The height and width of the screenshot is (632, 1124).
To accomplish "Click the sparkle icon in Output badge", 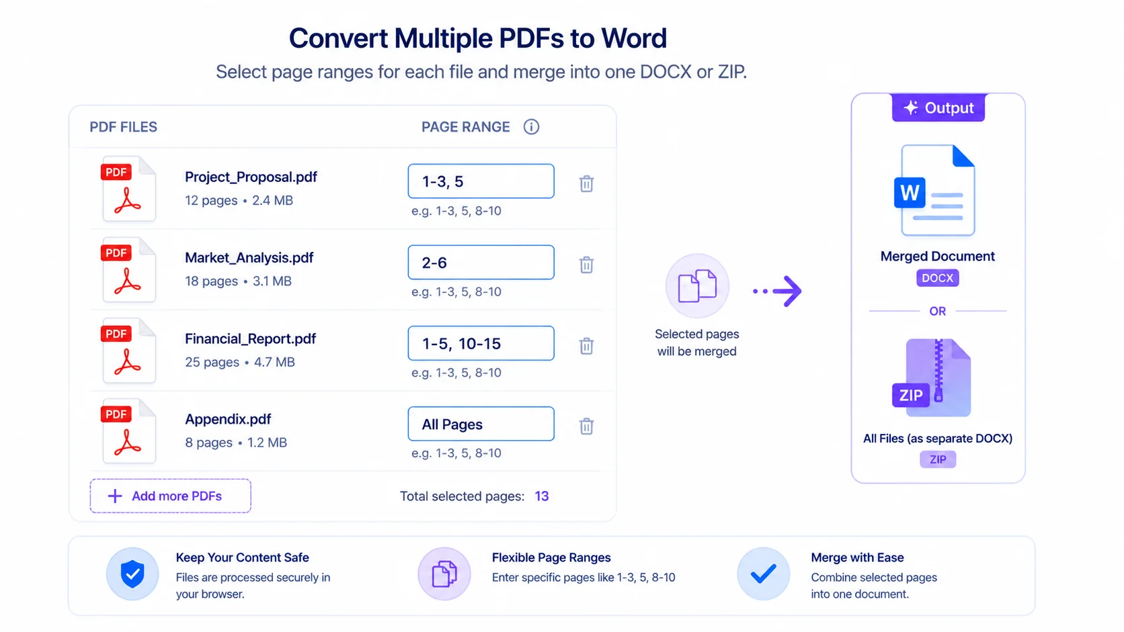I will 911,108.
